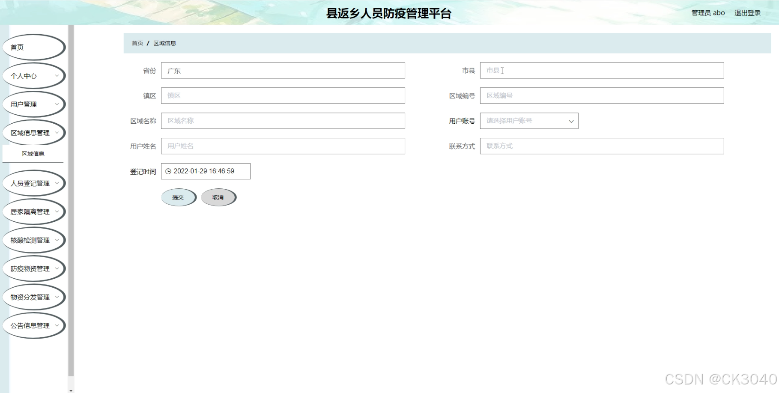Focus the 联系方式 input field
This screenshot has height=393, width=779.
click(602, 146)
